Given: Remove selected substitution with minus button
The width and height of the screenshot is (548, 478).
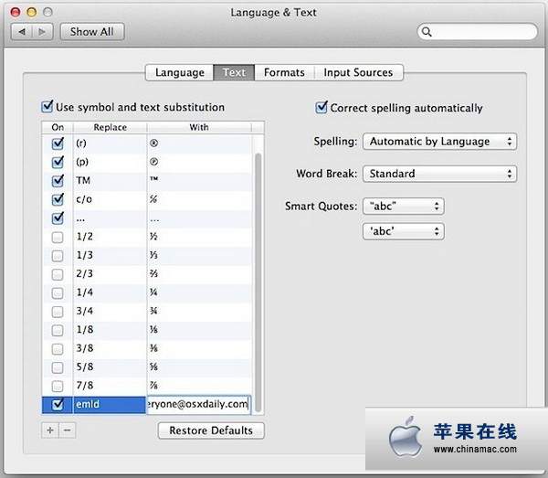Looking at the screenshot, I should (67, 430).
